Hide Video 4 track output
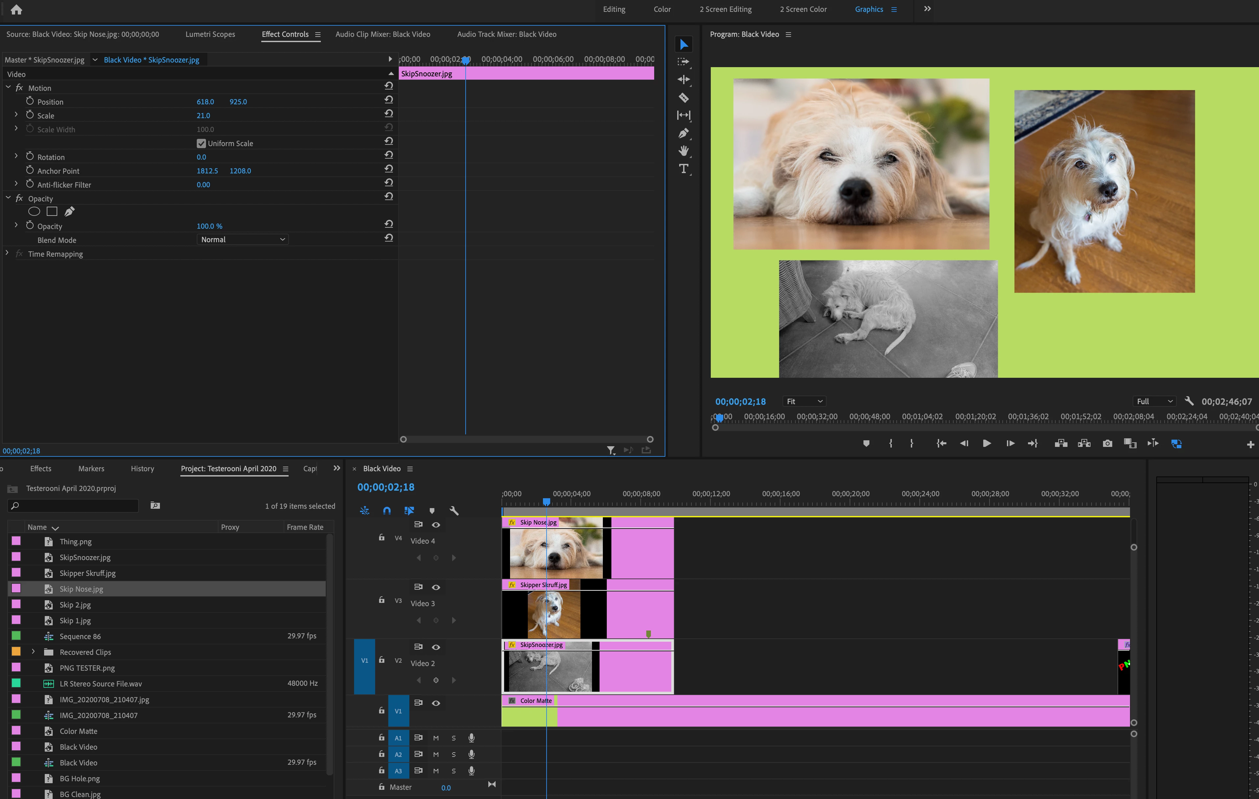Image resolution: width=1259 pixels, height=799 pixels. [436, 525]
